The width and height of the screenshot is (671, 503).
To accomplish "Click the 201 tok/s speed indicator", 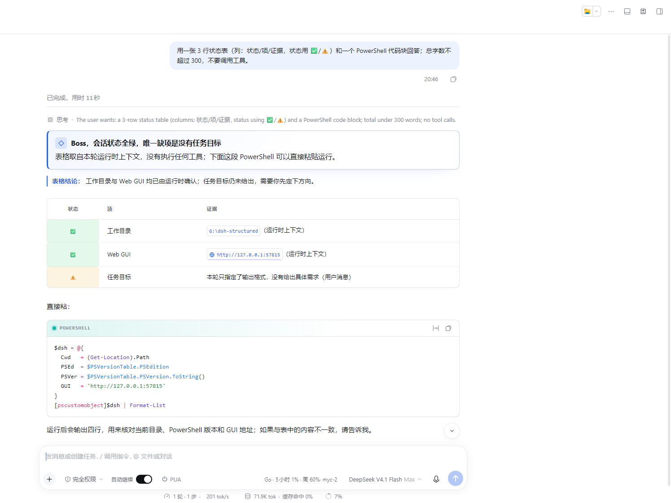I will 218,496.
